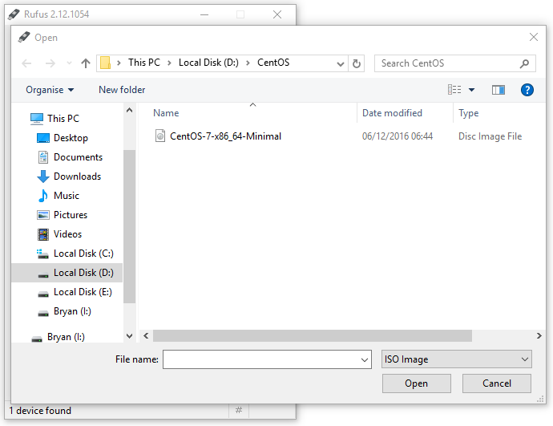Click the Videos film icon
Image resolution: width=553 pixels, height=426 pixels.
43,234
